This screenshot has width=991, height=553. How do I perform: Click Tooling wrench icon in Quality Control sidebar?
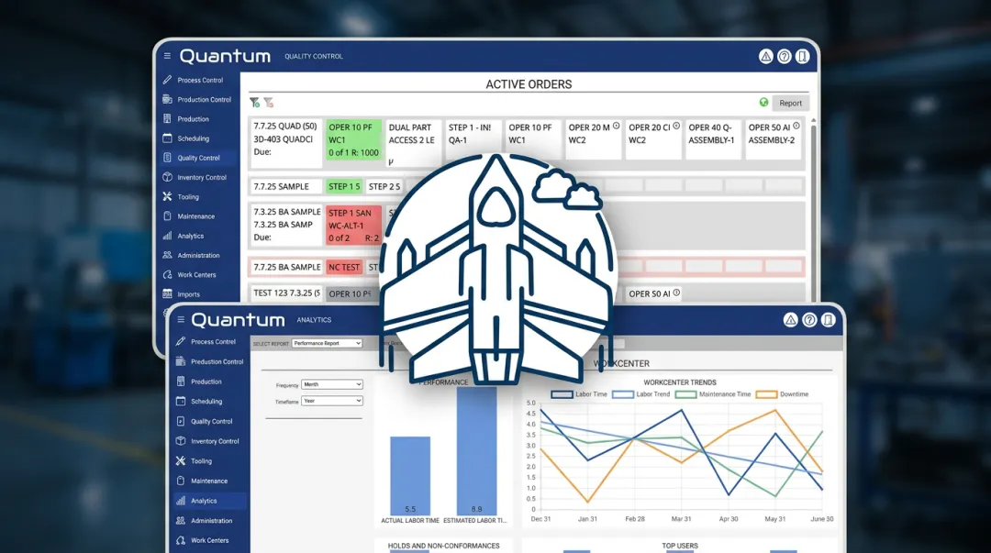click(167, 196)
